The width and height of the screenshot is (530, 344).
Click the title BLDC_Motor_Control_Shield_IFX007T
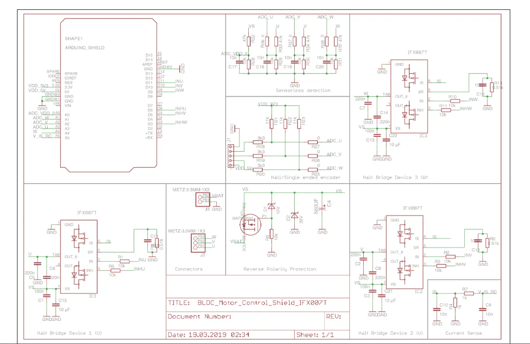(x=262, y=303)
